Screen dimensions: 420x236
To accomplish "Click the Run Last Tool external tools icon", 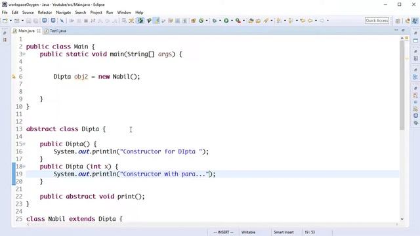I will click(x=238, y=20).
